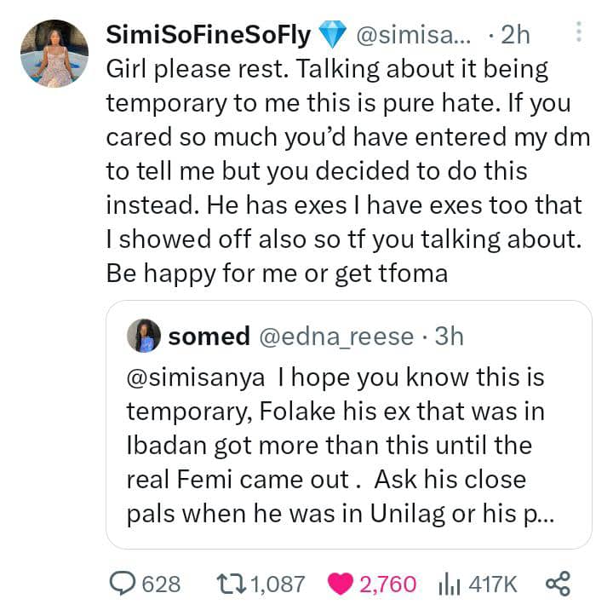Click the 628 replies count
This screenshot has width=613, height=616.
point(160,584)
